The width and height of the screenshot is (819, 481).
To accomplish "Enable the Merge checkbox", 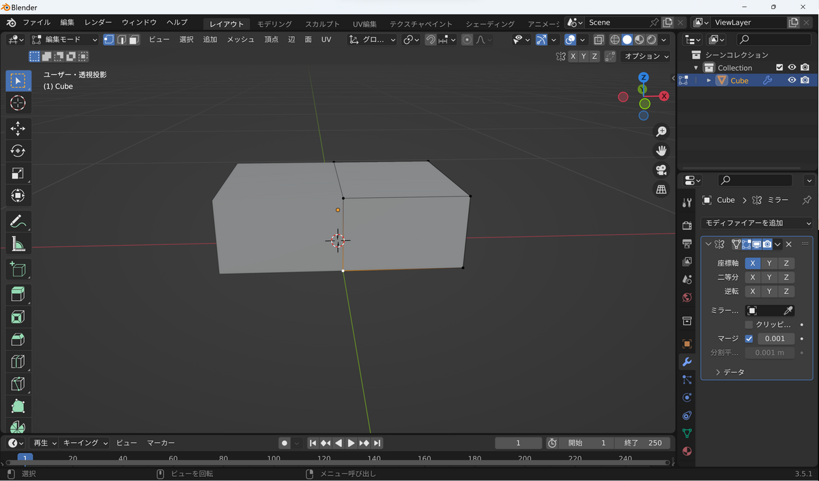I will (749, 338).
